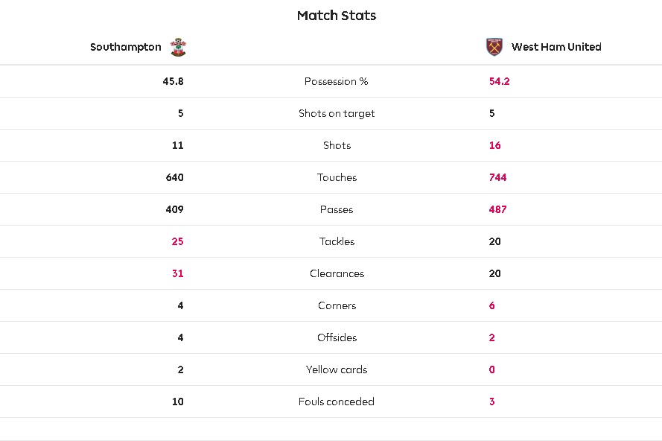Select Southampton's 31 clearances value
Screen dimensions: 662x441
click(x=178, y=273)
